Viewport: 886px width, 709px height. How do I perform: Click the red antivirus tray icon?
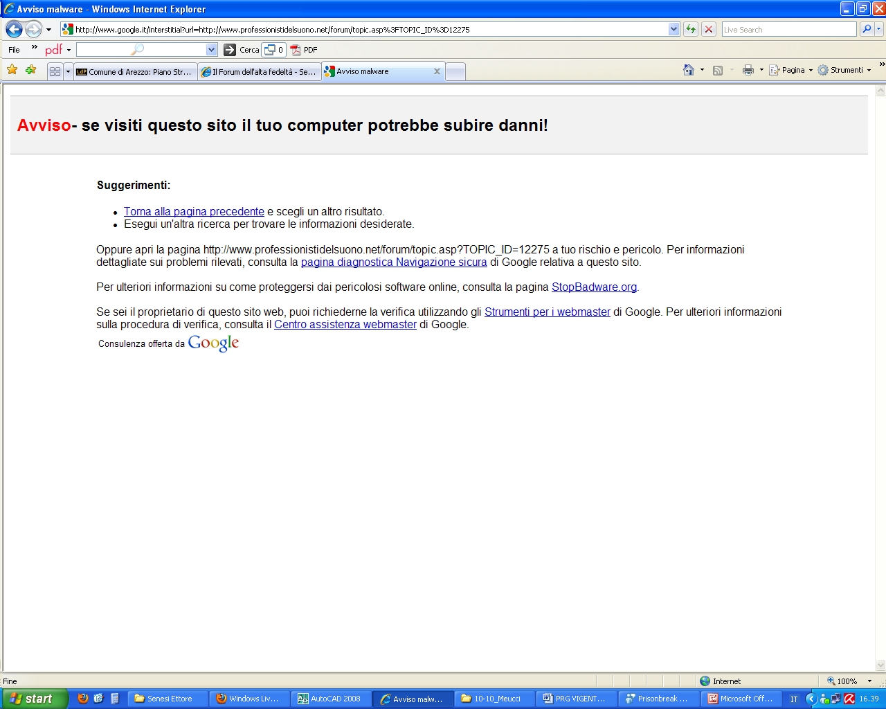(849, 699)
